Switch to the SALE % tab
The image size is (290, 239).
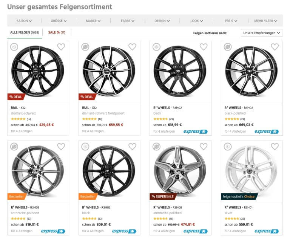(57, 32)
